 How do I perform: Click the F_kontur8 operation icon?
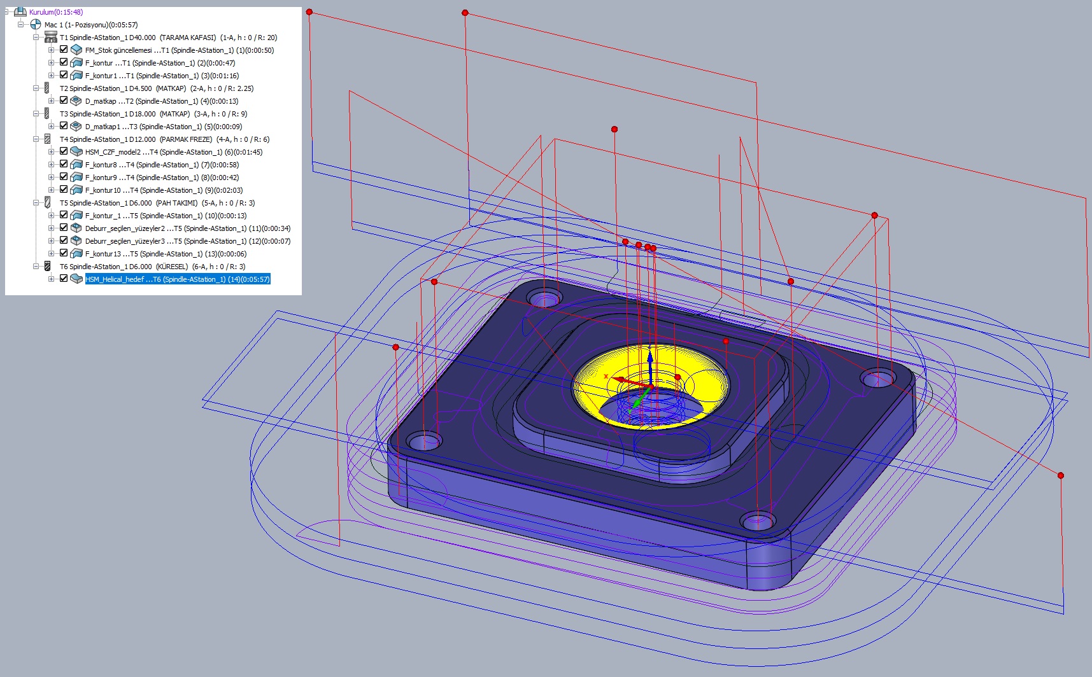tap(76, 164)
